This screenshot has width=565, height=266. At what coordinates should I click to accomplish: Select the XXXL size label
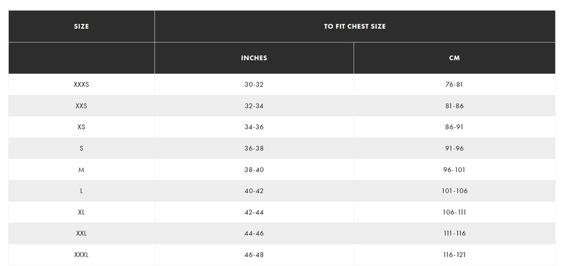pyautogui.click(x=81, y=255)
